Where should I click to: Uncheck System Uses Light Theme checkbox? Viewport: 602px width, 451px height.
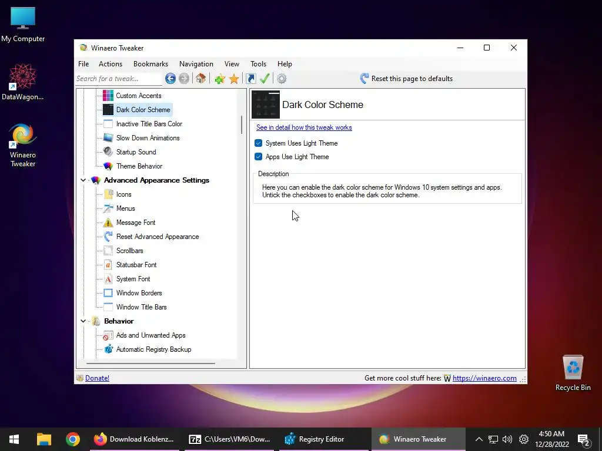(x=259, y=143)
